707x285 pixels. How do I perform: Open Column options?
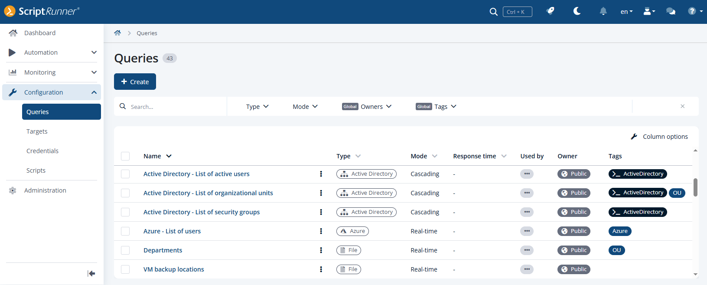[x=659, y=137]
